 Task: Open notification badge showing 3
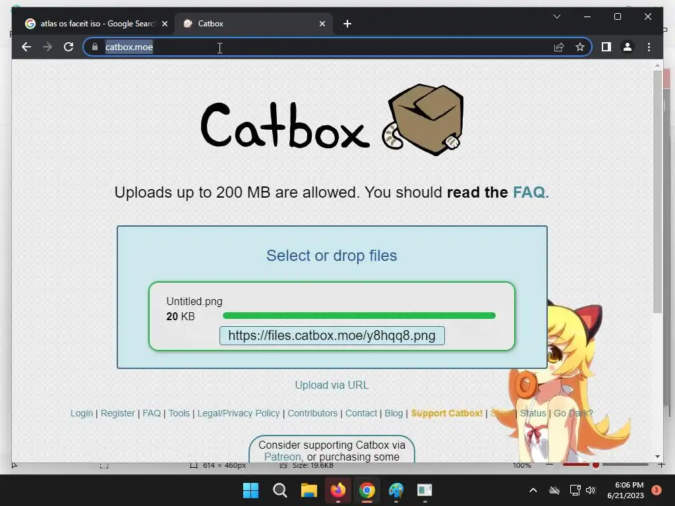[x=657, y=490]
